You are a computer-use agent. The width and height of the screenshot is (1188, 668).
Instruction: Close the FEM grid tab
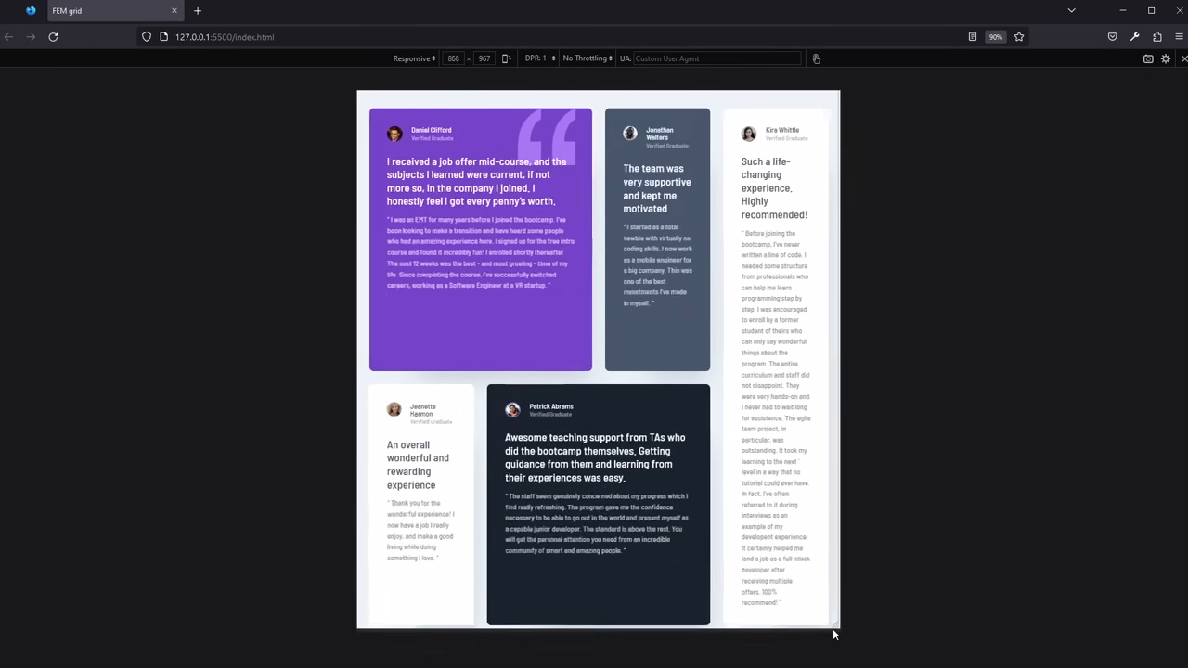click(x=174, y=11)
